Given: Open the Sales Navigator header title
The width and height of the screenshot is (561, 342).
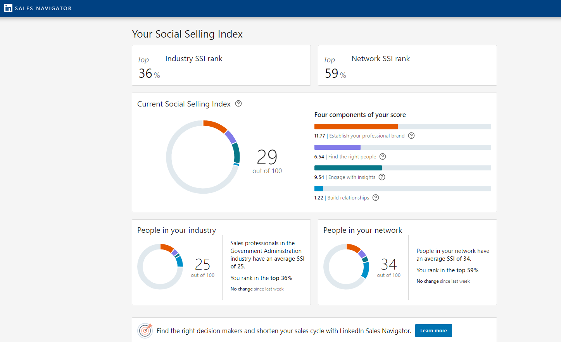Looking at the screenshot, I should coord(43,9).
